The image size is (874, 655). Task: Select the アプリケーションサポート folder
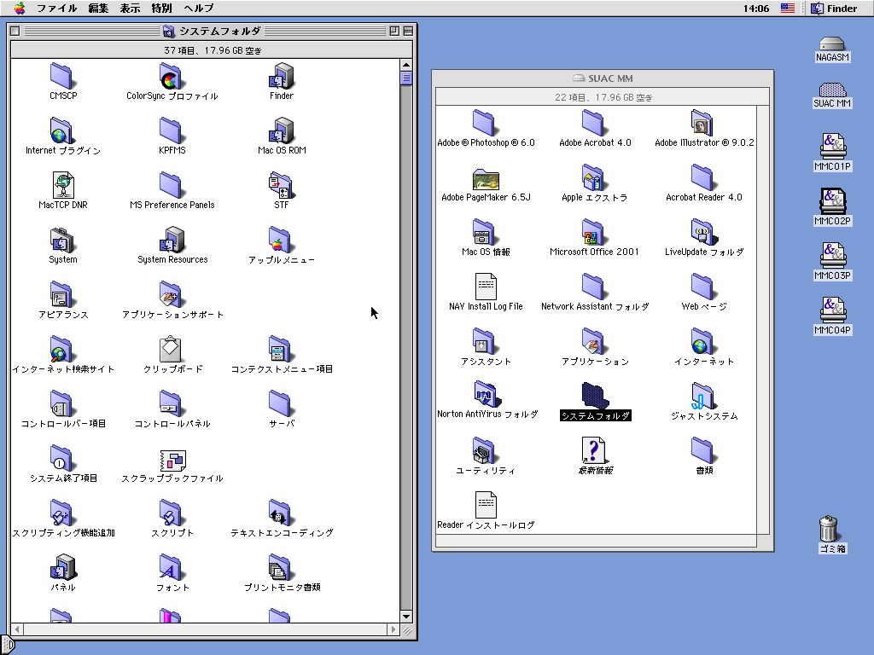(x=171, y=294)
